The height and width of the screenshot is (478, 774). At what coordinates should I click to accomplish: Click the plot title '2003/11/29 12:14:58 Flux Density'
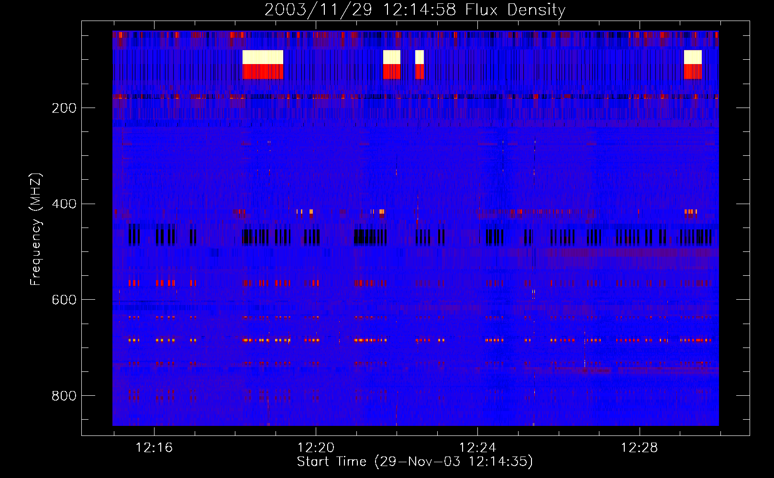(x=415, y=10)
